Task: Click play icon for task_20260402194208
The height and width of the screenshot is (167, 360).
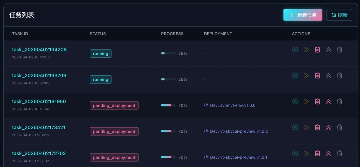Action: (x=295, y=50)
